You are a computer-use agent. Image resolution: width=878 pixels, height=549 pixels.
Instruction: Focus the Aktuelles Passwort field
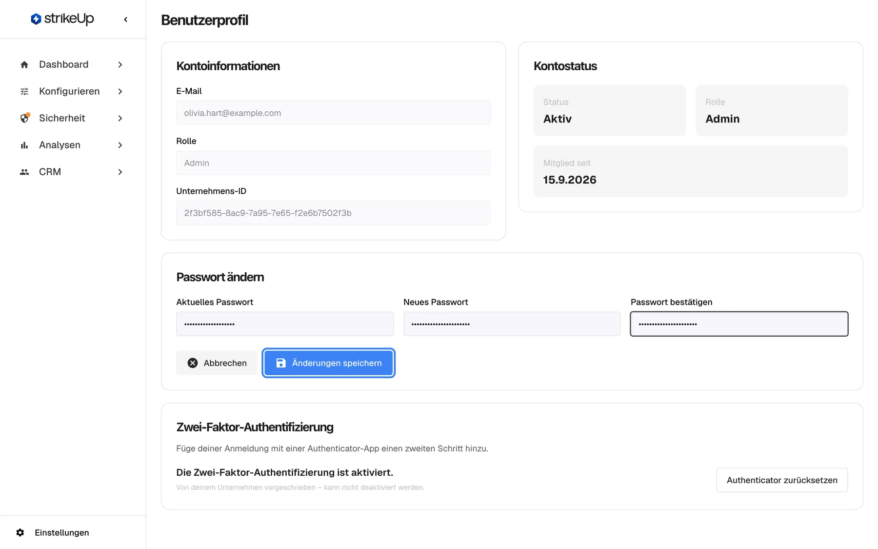(x=285, y=324)
